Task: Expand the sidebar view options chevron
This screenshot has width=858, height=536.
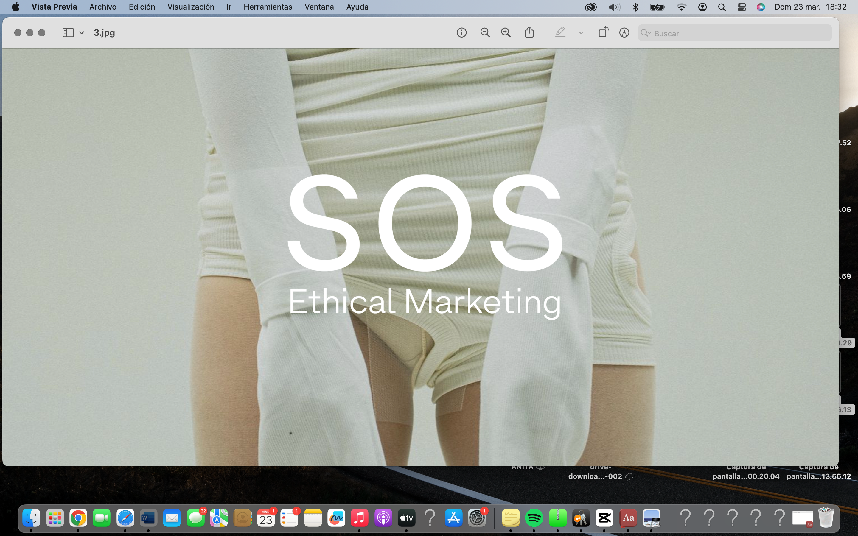Action: pos(82,33)
